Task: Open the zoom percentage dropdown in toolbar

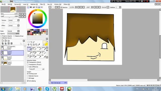Action: (x=76, y=7)
